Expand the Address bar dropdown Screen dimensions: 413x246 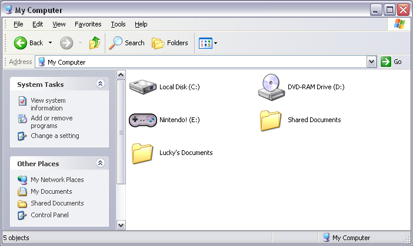click(x=372, y=62)
